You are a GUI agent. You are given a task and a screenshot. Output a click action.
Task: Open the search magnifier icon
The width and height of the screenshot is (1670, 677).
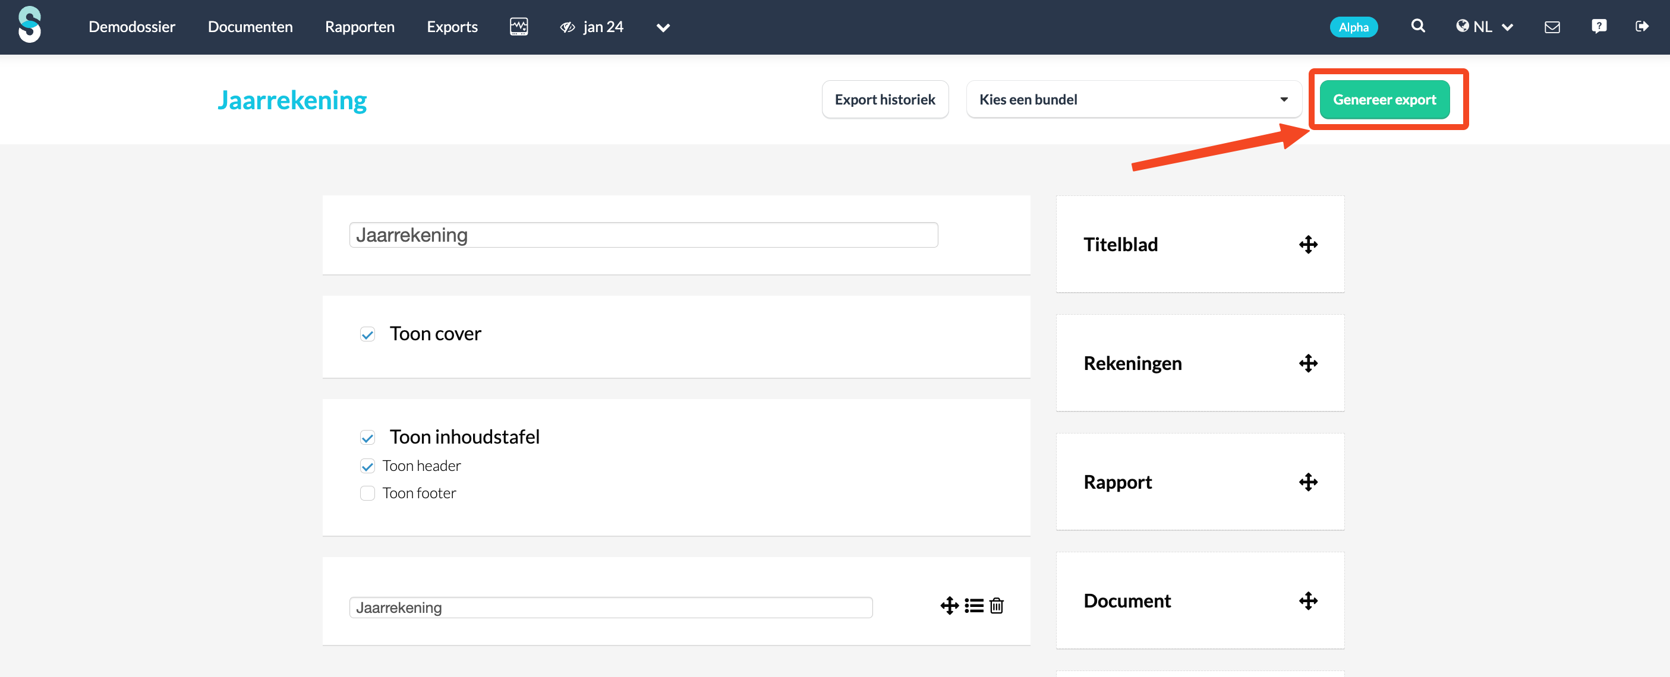click(x=1418, y=26)
